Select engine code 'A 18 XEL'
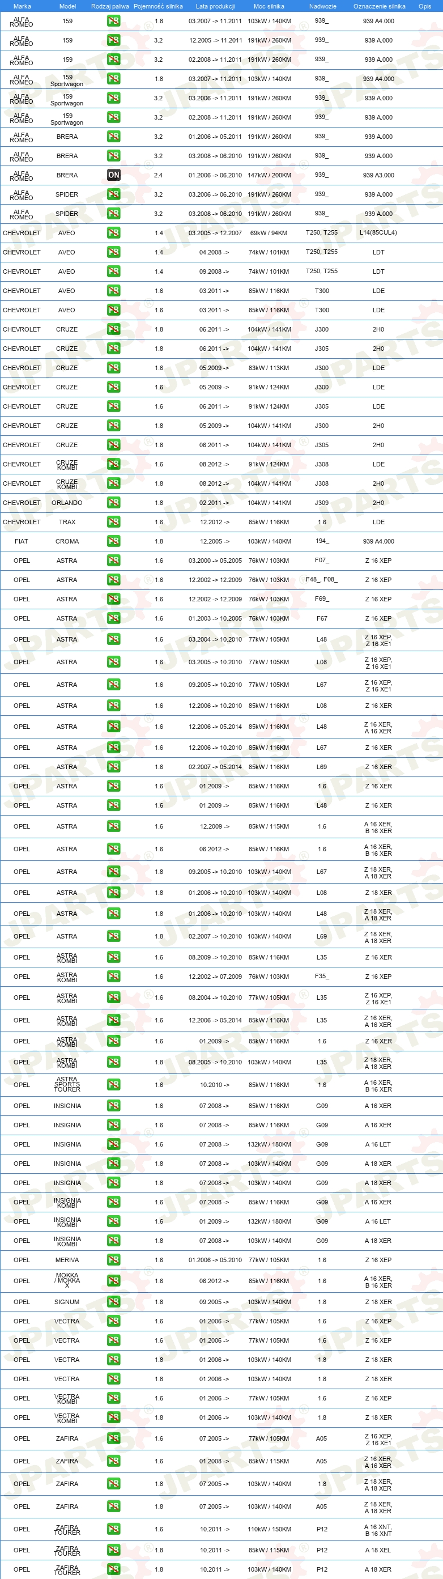The image size is (443, 1579). click(x=378, y=1550)
